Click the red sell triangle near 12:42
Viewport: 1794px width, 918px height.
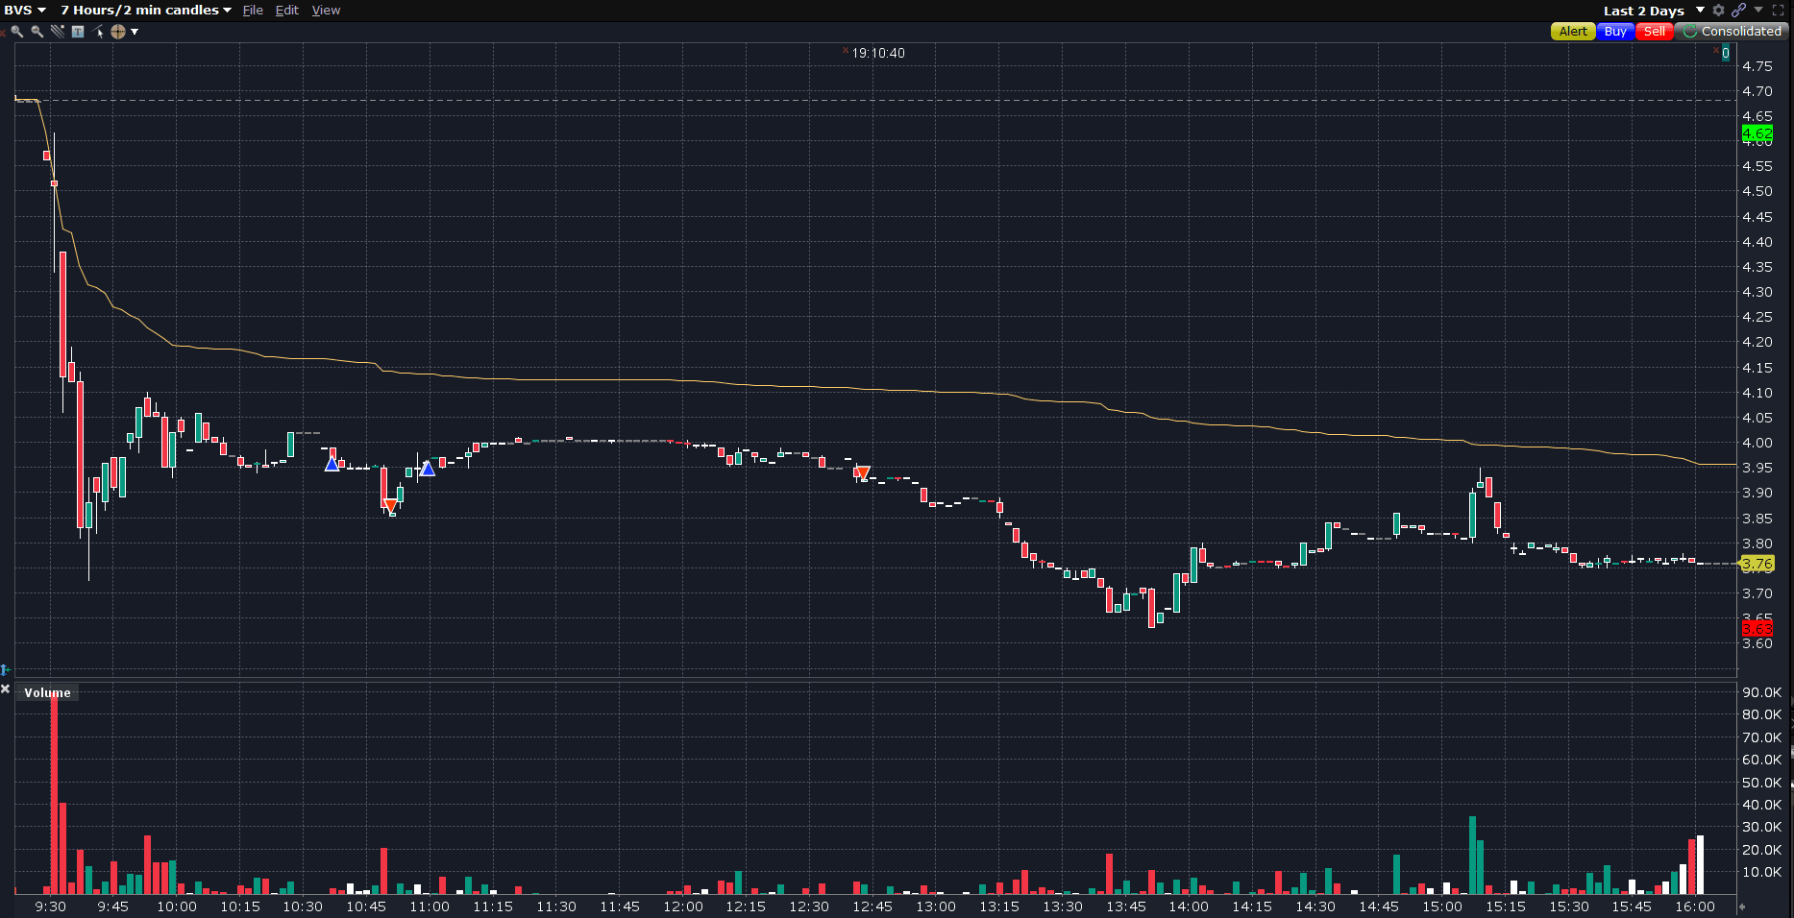coord(863,472)
